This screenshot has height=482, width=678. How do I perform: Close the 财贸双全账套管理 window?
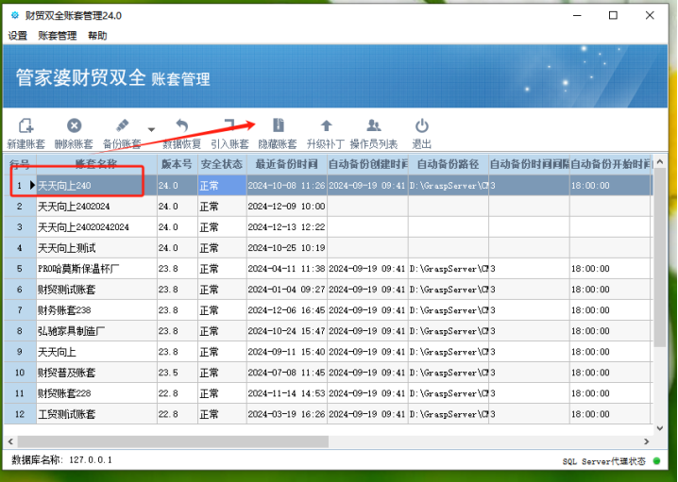click(x=650, y=15)
